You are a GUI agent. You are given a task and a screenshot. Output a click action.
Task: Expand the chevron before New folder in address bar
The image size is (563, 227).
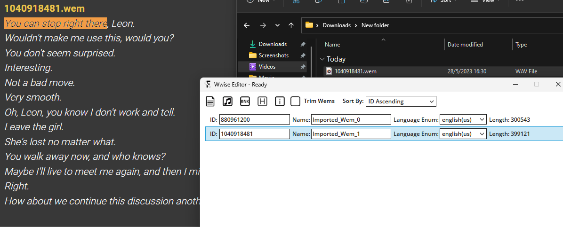pos(356,25)
